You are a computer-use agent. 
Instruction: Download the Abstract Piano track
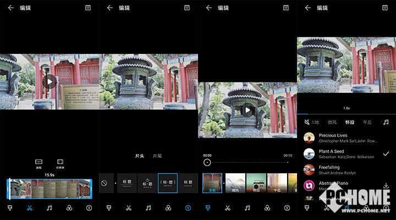tap(386, 186)
